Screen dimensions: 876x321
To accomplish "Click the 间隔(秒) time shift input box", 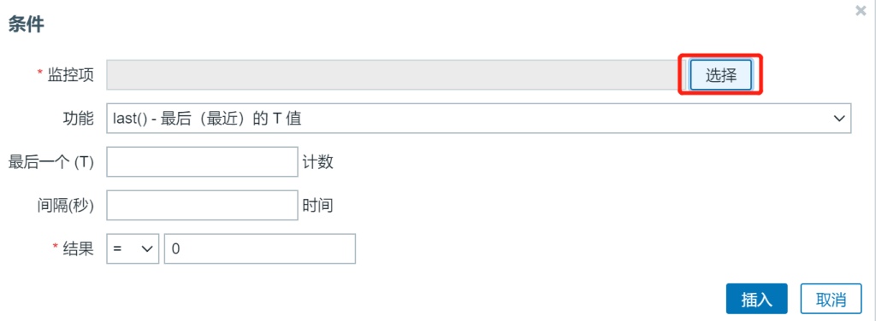I will click(202, 205).
